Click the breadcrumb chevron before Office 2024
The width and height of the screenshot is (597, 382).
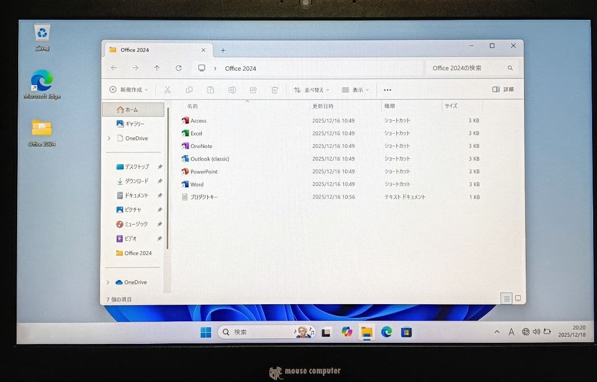tap(215, 68)
